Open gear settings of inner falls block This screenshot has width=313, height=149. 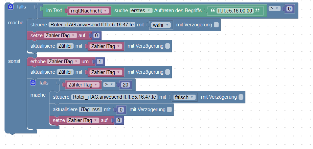[x=33, y=83]
